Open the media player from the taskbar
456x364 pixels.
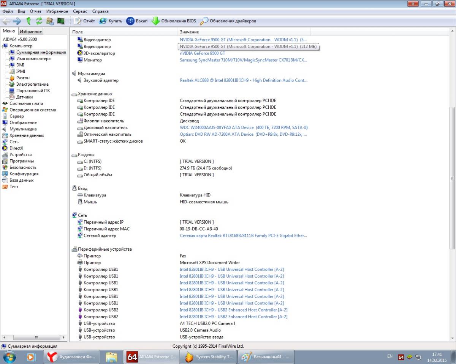coord(31,357)
